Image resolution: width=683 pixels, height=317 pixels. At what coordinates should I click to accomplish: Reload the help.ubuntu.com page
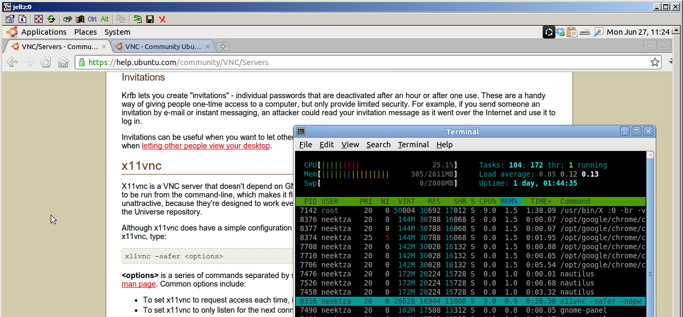[46, 62]
